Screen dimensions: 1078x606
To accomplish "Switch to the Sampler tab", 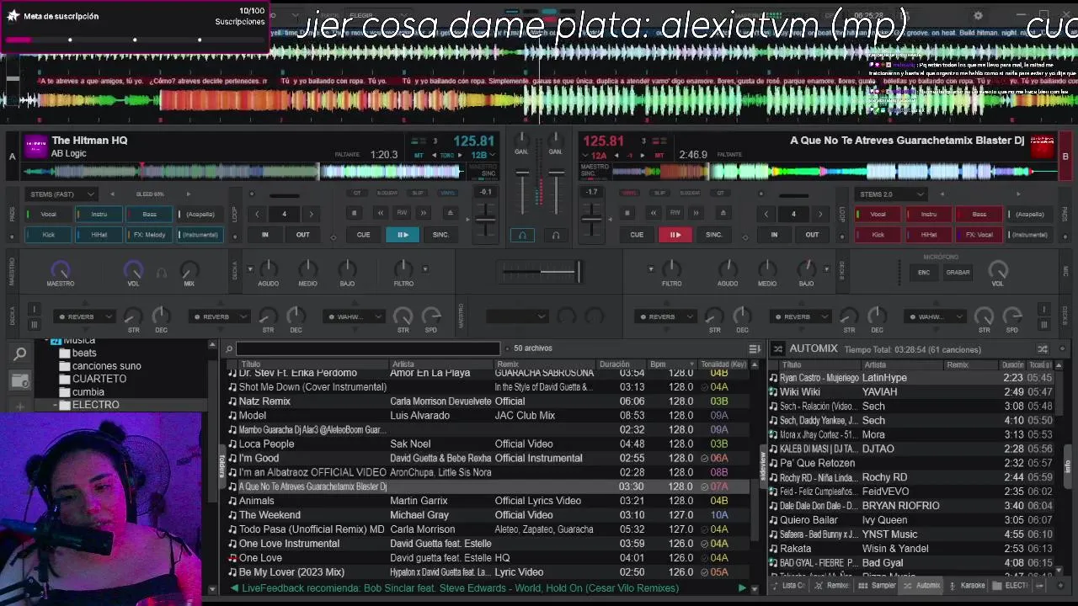I will (877, 586).
